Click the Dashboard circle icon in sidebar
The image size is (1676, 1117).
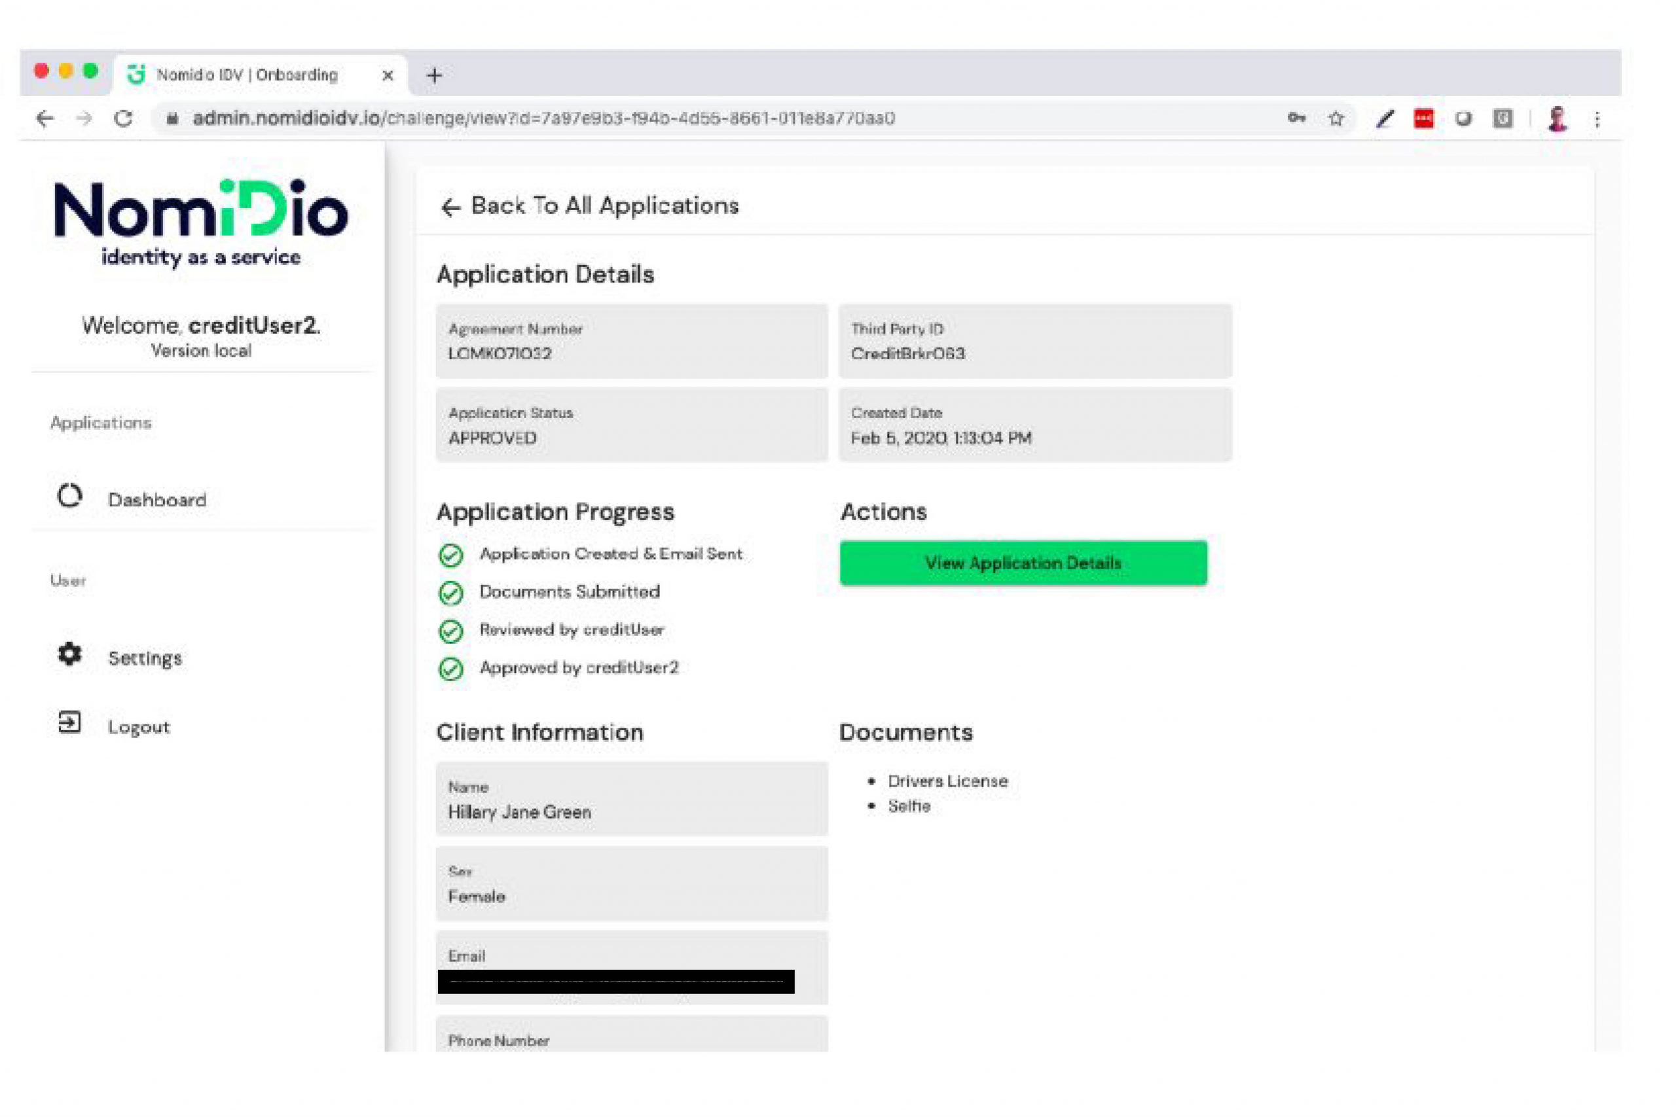click(x=69, y=497)
